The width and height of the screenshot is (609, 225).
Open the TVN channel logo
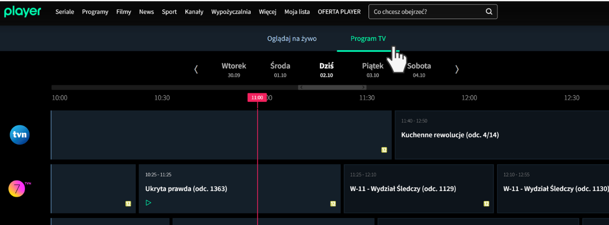tap(20, 135)
